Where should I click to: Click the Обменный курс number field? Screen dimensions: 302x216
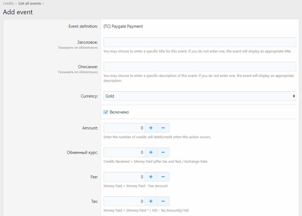124,153
